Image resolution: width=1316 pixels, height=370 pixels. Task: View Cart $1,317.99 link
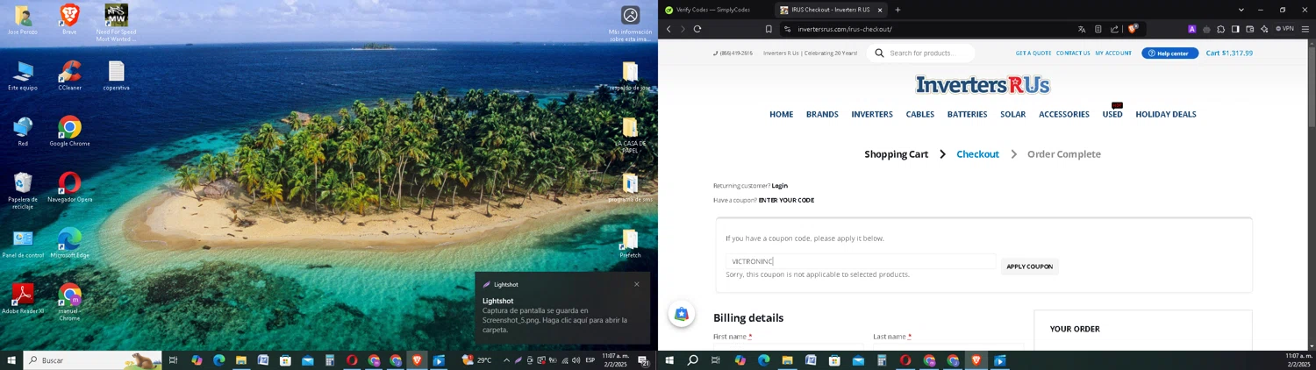point(1229,53)
